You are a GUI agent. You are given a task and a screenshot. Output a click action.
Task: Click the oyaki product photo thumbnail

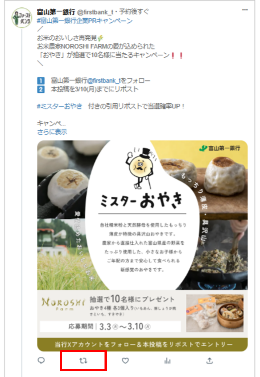[215, 313]
